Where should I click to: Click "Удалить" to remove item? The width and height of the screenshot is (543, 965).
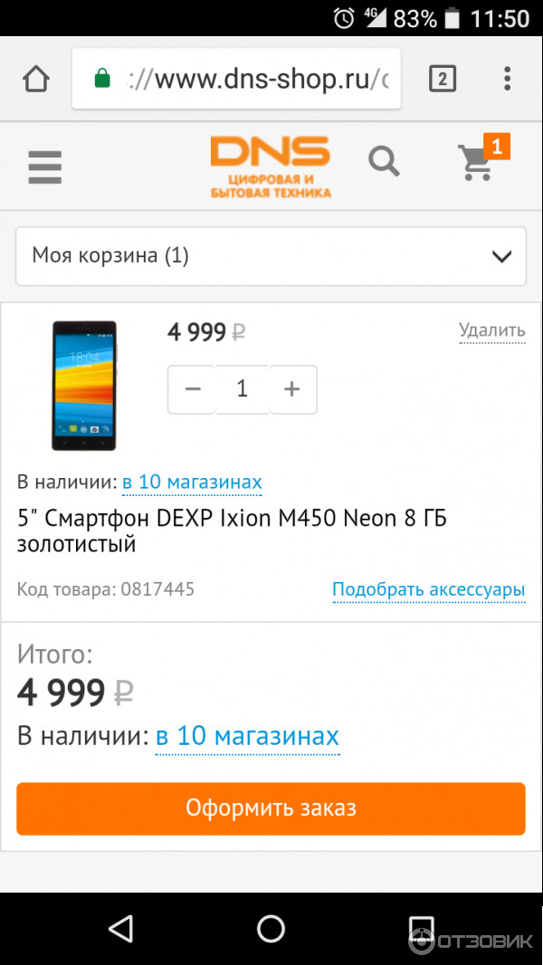491,330
